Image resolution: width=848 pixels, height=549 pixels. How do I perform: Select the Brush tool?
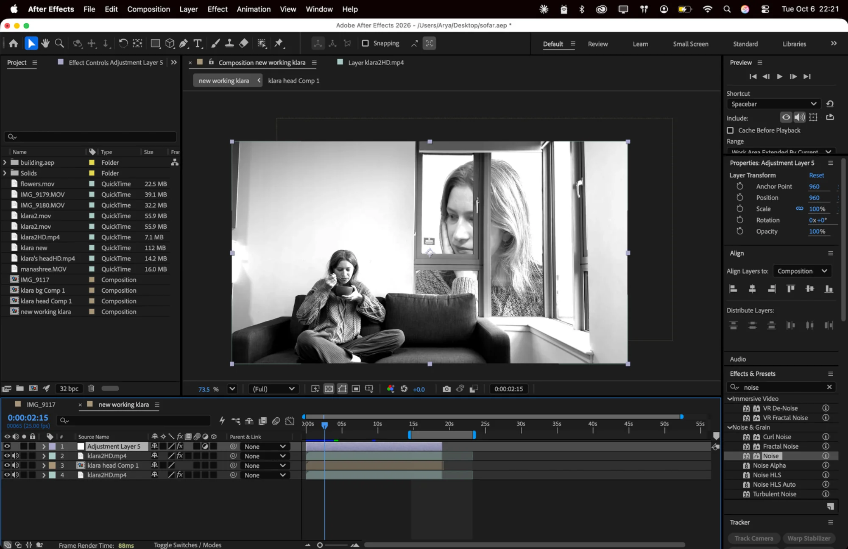[215, 43]
